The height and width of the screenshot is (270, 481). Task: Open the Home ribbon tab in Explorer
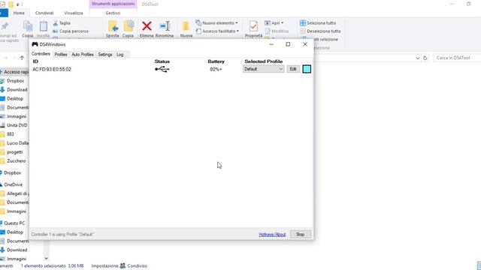click(x=19, y=13)
